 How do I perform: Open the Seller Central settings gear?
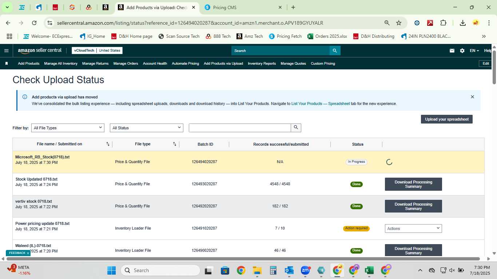(x=462, y=50)
